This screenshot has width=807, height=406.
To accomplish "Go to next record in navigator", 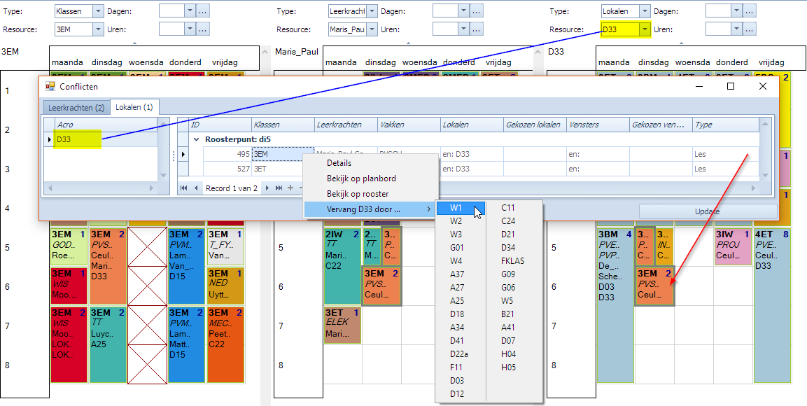I will point(267,188).
